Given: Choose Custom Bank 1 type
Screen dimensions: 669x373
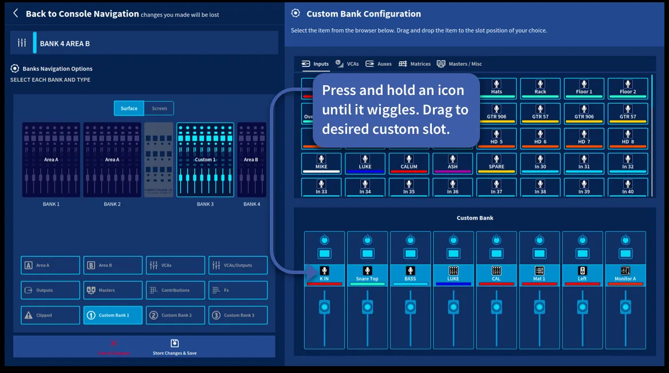Looking at the screenshot, I should 113,315.
